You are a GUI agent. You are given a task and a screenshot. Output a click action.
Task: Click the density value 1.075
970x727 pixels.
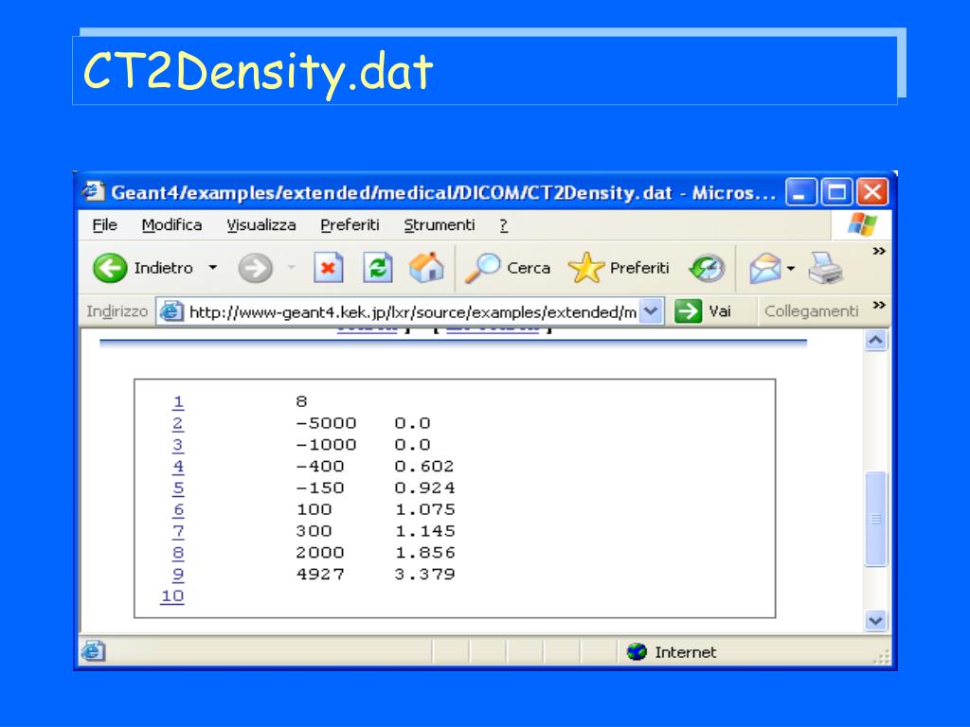424,509
